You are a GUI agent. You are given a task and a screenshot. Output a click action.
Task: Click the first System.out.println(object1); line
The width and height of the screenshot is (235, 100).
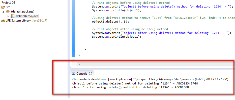116,11
